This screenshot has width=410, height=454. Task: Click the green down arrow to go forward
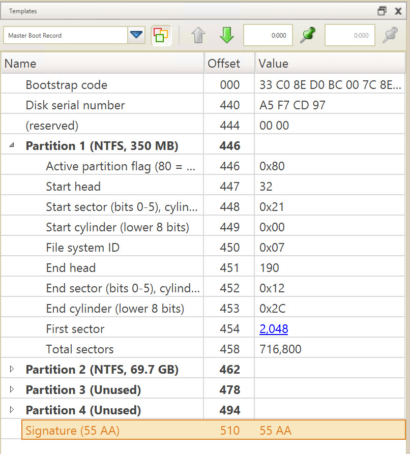point(226,35)
